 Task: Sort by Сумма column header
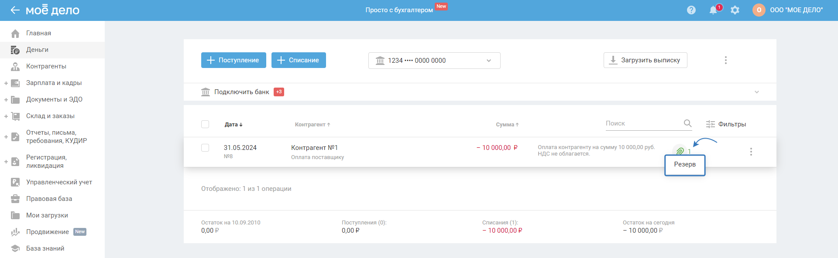click(x=507, y=125)
